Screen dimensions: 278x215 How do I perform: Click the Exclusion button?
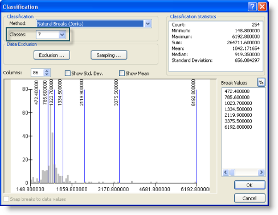click(52, 55)
